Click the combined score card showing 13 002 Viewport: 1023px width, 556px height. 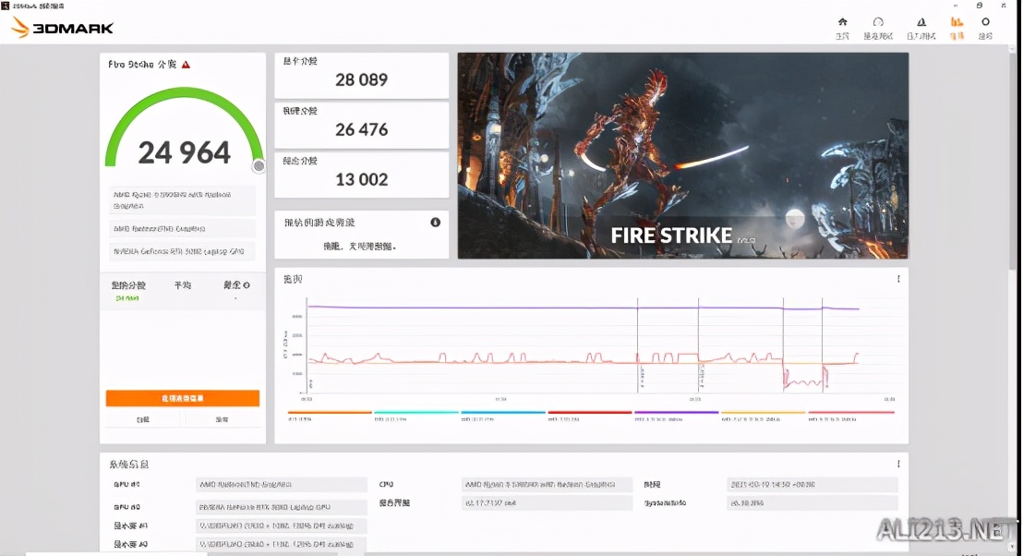tap(361, 175)
